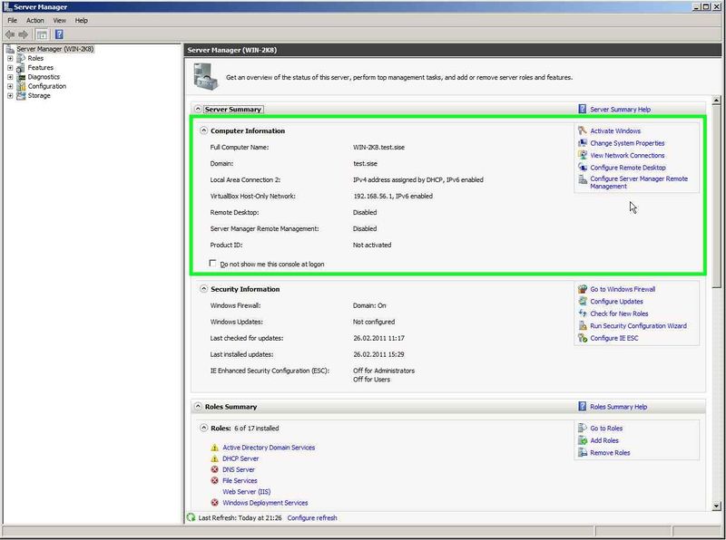Click the Configure IE ESC icon
The height and width of the screenshot is (540, 726).
pos(583,338)
